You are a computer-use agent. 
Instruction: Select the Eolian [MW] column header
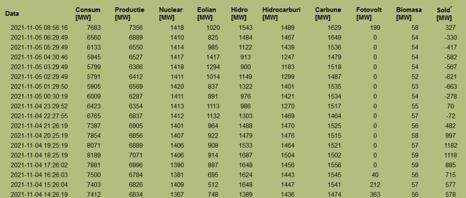tap(207, 14)
